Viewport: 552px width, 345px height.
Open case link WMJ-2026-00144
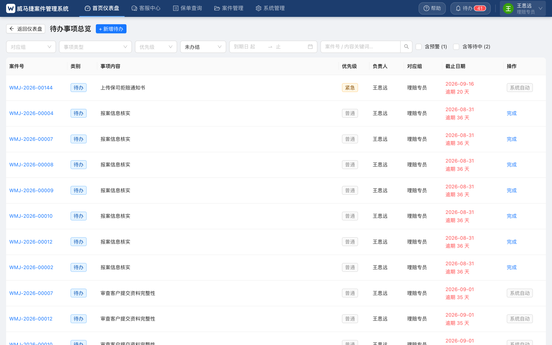pos(31,88)
